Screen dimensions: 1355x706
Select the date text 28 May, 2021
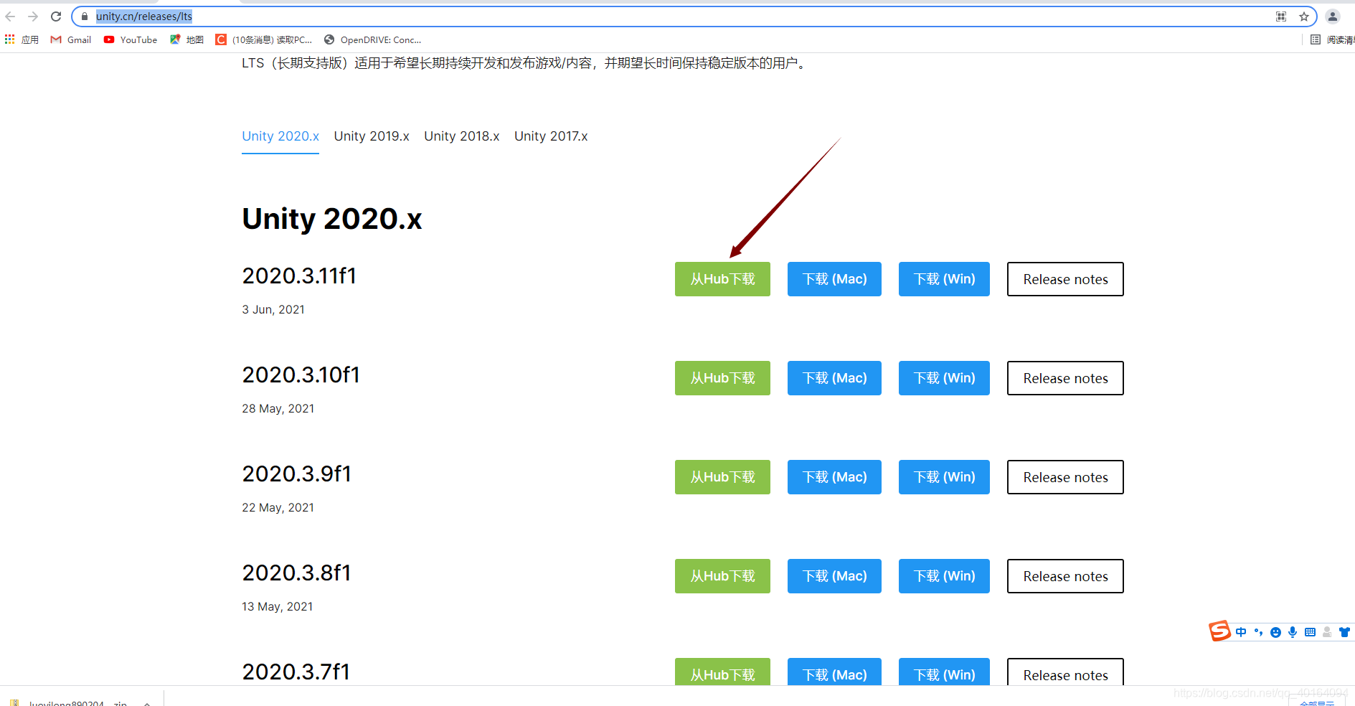point(278,408)
